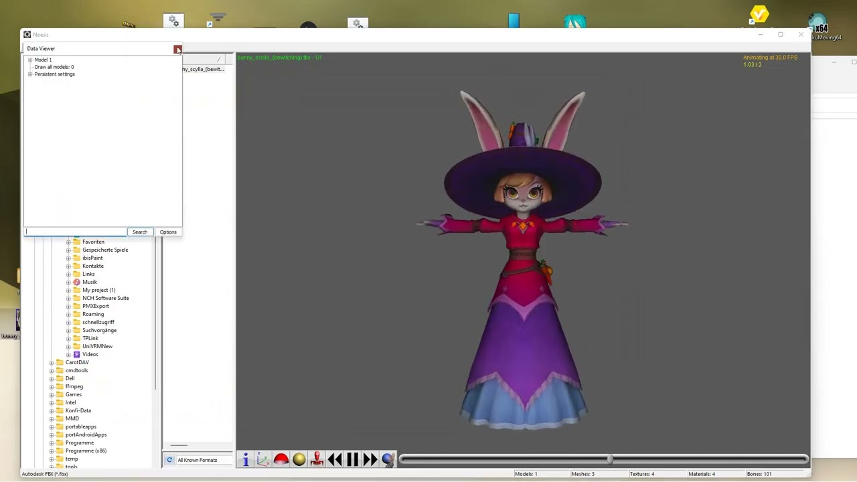
Task: Select the NCH Software Suite folder
Action: point(106,298)
